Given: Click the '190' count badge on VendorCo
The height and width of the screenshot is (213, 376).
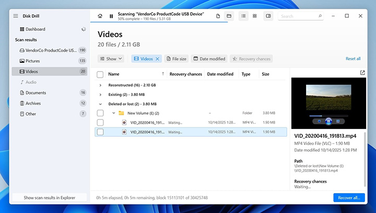Looking at the screenshot, I should tap(83, 50).
